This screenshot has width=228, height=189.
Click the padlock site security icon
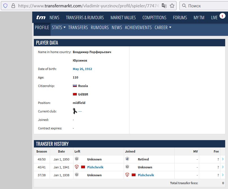[x=13, y=6]
